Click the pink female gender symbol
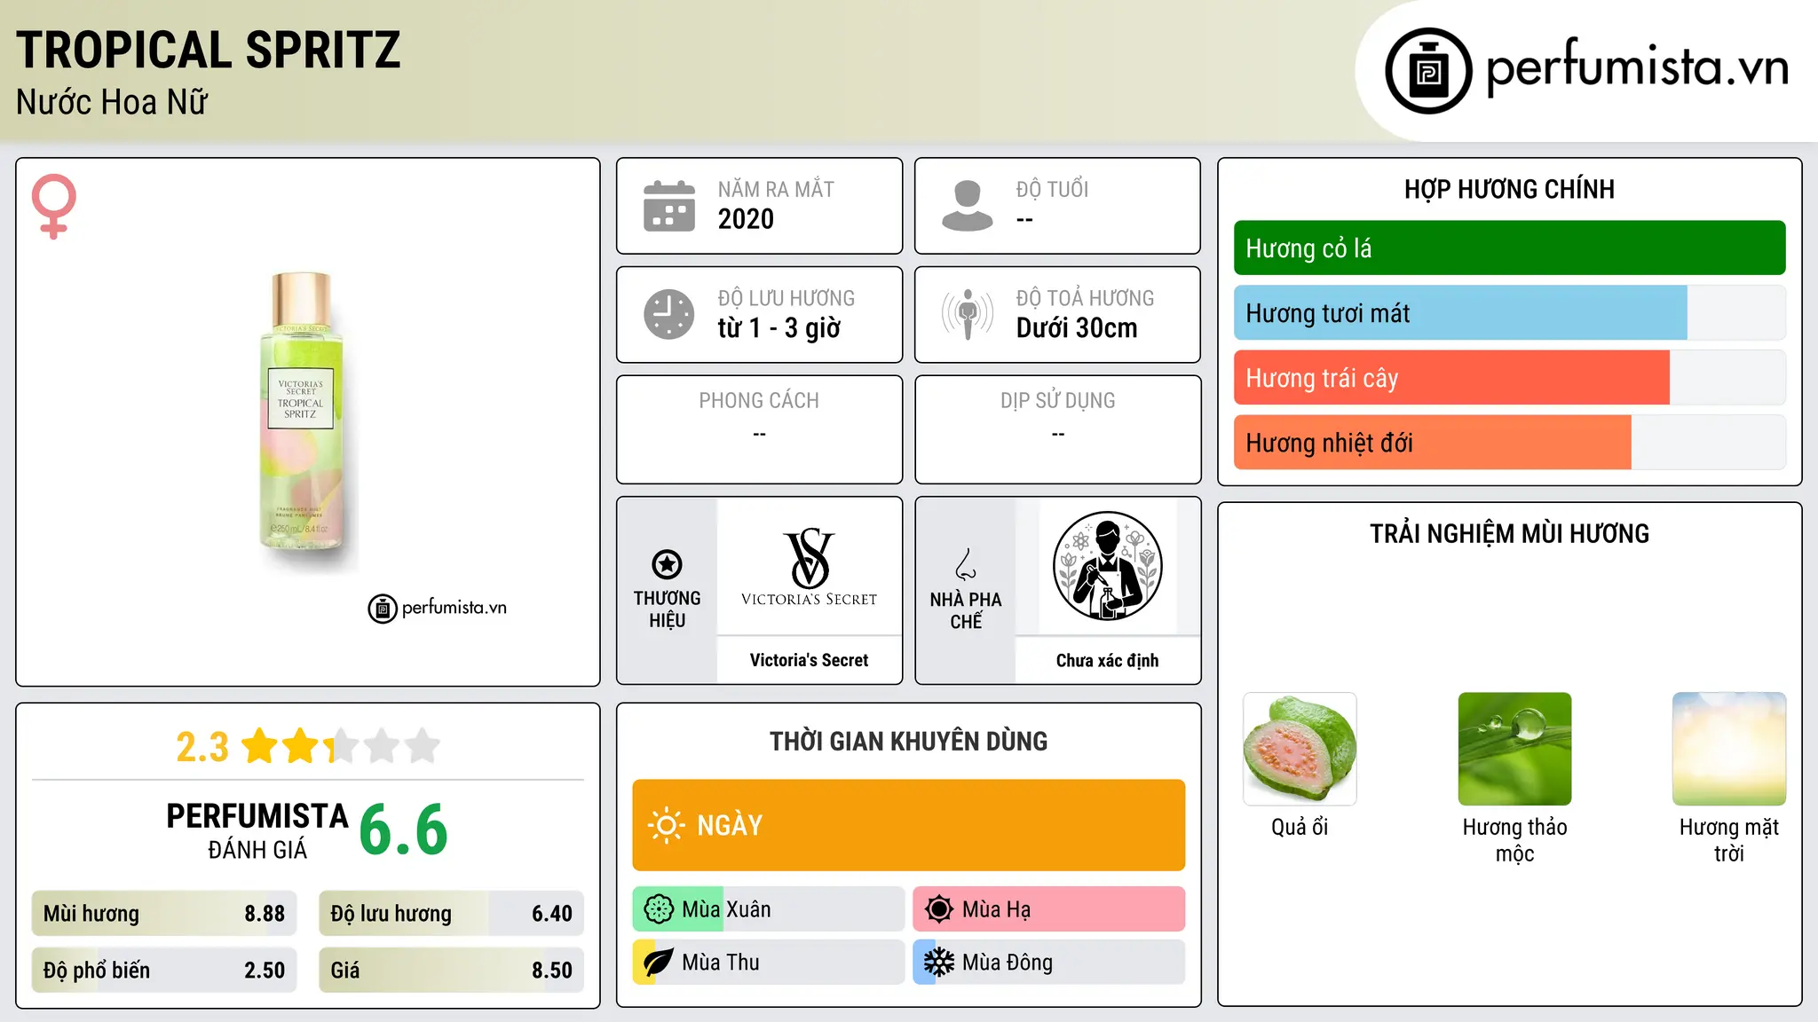 point(53,206)
